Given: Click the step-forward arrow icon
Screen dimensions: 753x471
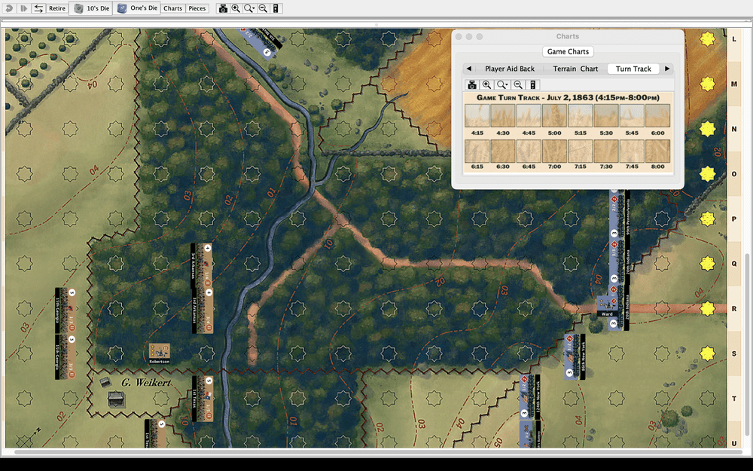Looking at the screenshot, I should 23,8.
